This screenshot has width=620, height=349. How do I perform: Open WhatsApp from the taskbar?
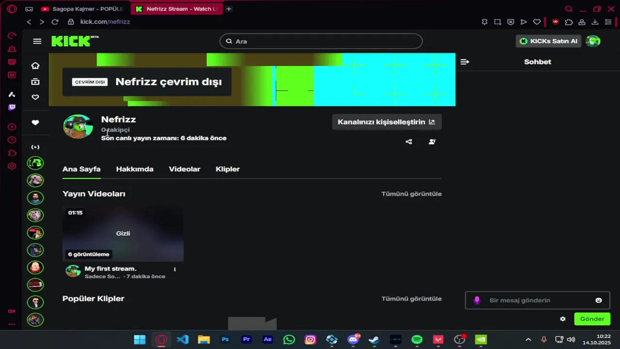click(x=289, y=339)
